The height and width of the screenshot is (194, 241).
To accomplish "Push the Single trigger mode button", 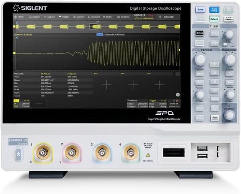I will click(x=214, y=43).
